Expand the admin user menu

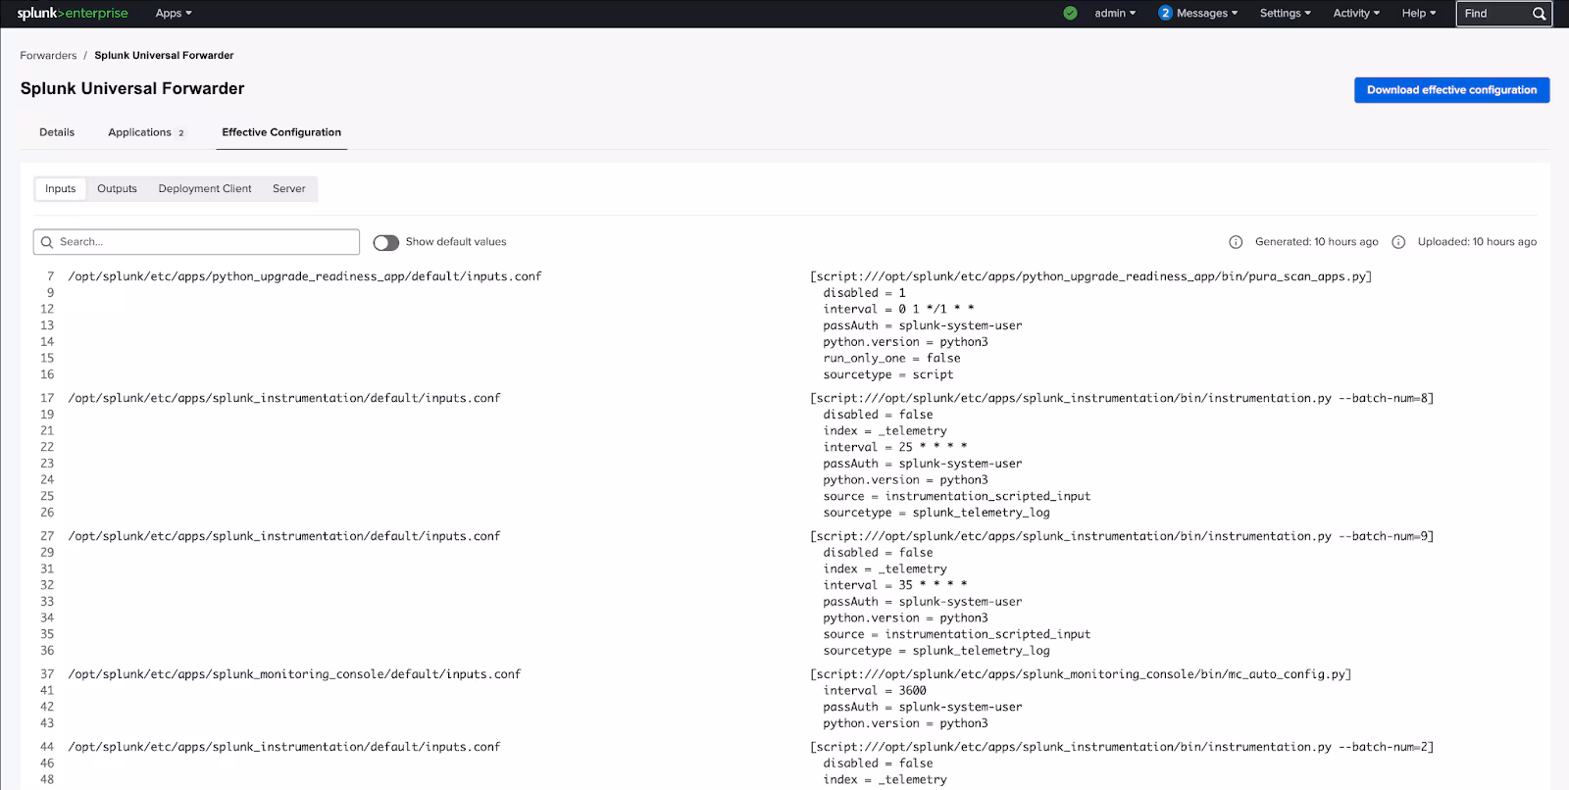click(x=1115, y=14)
